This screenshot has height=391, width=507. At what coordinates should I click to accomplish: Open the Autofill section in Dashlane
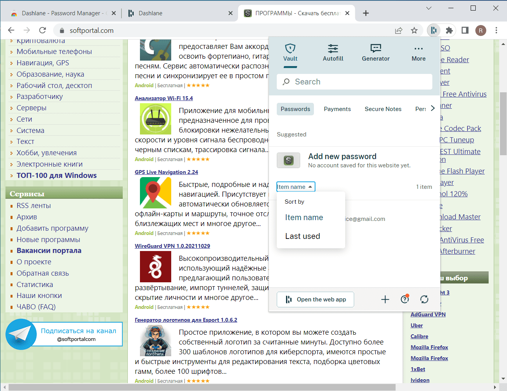[x=333, y=53]
